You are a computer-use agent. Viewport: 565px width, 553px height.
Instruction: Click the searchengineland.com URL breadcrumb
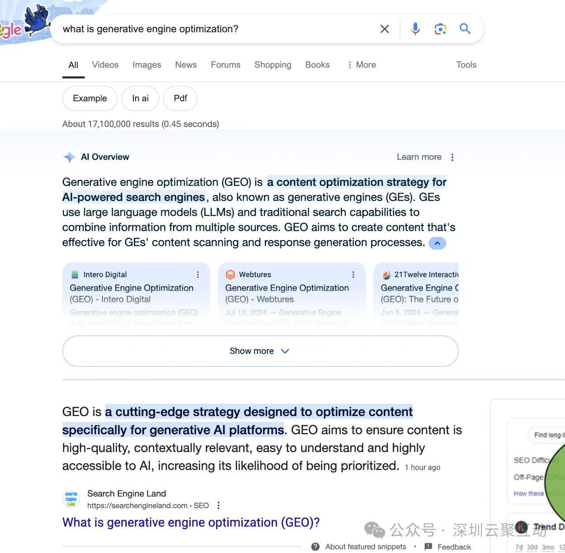(148, 506)
